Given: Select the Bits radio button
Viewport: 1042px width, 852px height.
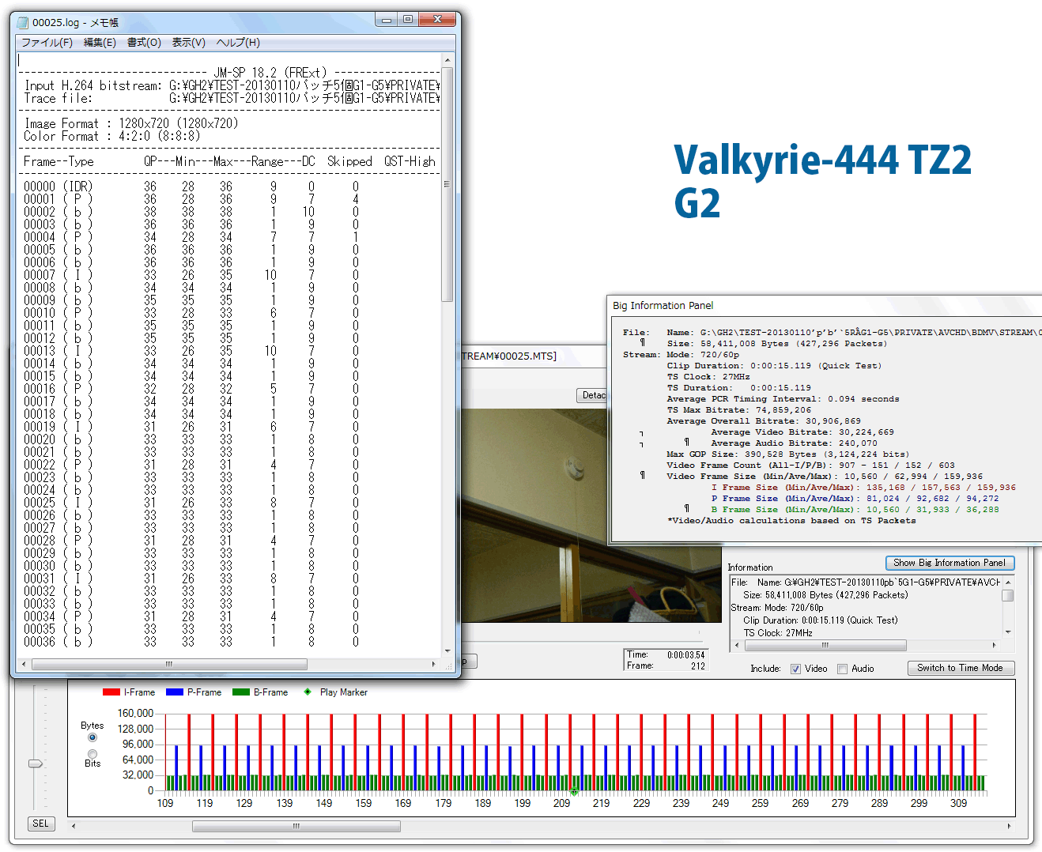Looking at the screenshot, I should point(92,753).
